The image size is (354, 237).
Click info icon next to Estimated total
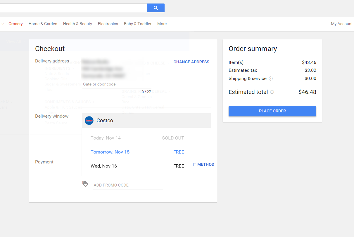coord(272,92)
